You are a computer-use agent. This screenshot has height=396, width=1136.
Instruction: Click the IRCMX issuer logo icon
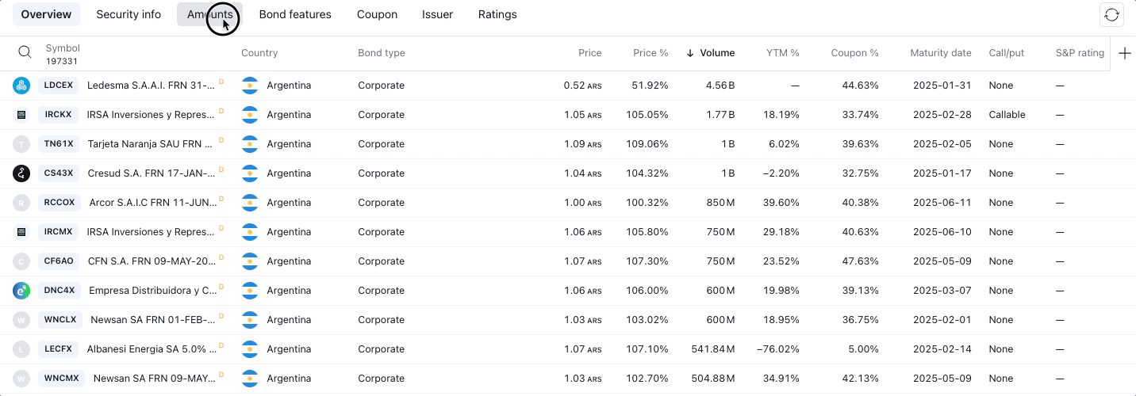tap(21, 232)
